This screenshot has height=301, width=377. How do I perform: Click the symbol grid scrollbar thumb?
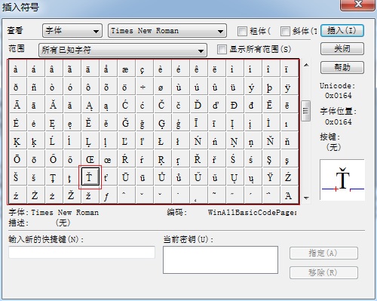pyautogui.click(x=306, y=111)
